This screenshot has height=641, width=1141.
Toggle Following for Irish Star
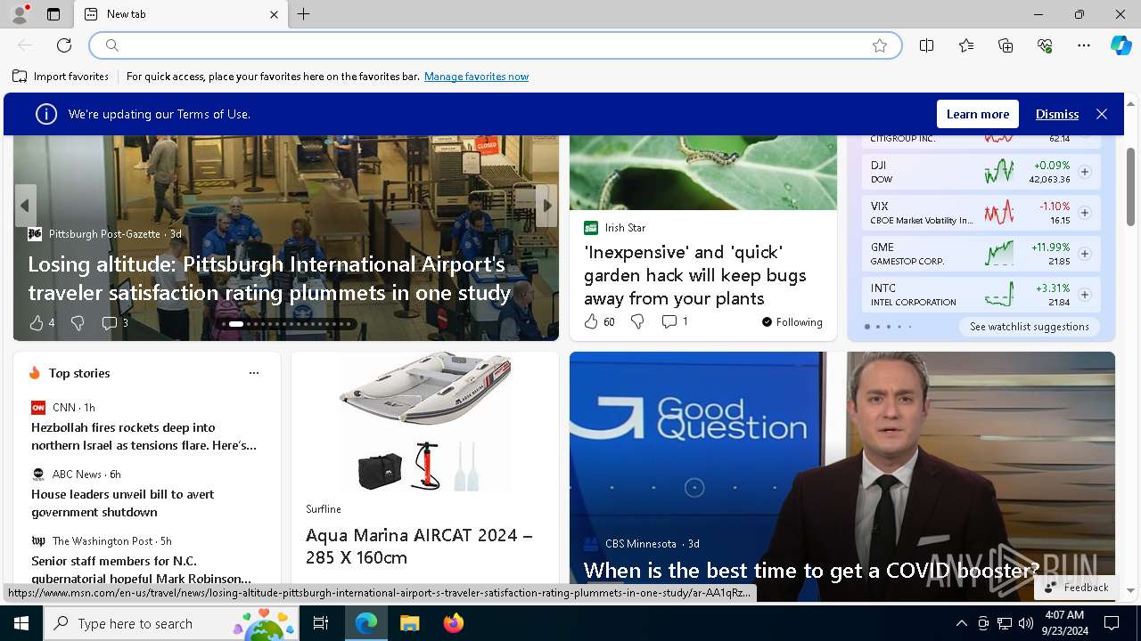pyautogui.click(x=792, y=322)
